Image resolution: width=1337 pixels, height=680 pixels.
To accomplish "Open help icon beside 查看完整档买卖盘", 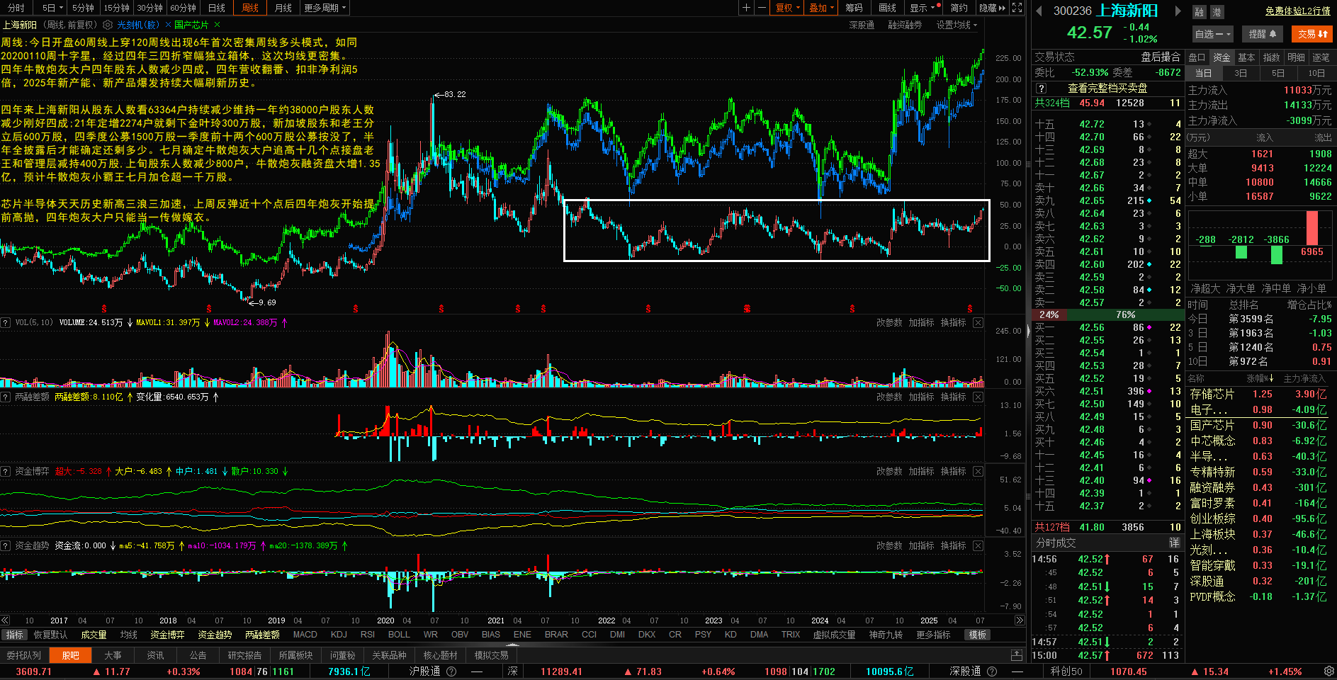I will coord(1041,89).
